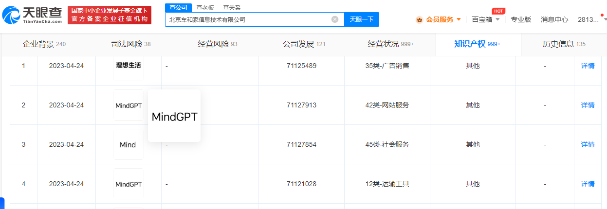Click the TianYanCha logo
This screenshot has height=209, width=607.
32,16
